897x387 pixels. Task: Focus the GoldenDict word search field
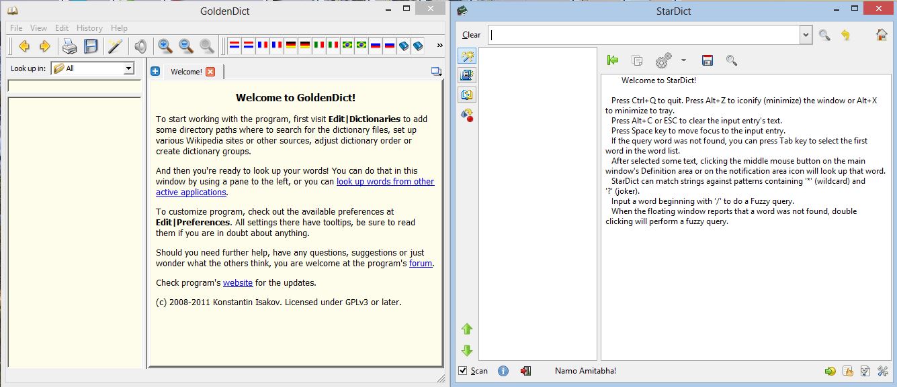(74, 86)
